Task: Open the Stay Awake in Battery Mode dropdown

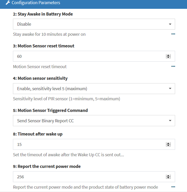Action: [94, 24]
